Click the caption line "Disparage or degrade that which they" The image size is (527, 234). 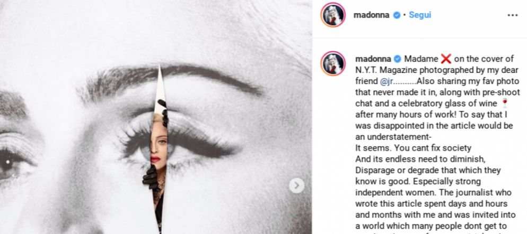(x=428, y=170)
